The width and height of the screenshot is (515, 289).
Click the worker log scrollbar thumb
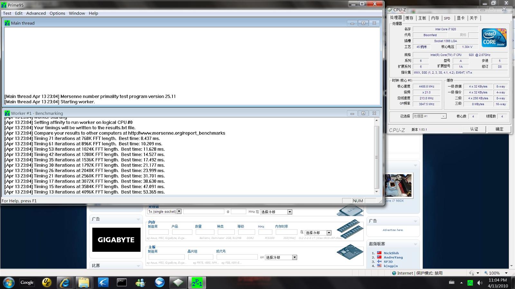tap(377, 157)
